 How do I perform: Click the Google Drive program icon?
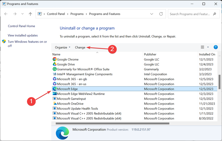55,64
